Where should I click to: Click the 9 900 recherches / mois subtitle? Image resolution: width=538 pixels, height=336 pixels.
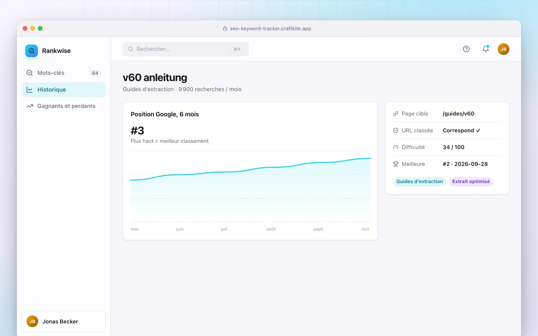[210, 89]
